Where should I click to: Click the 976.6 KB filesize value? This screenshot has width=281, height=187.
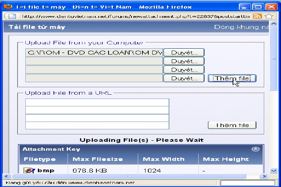[90, 171]
